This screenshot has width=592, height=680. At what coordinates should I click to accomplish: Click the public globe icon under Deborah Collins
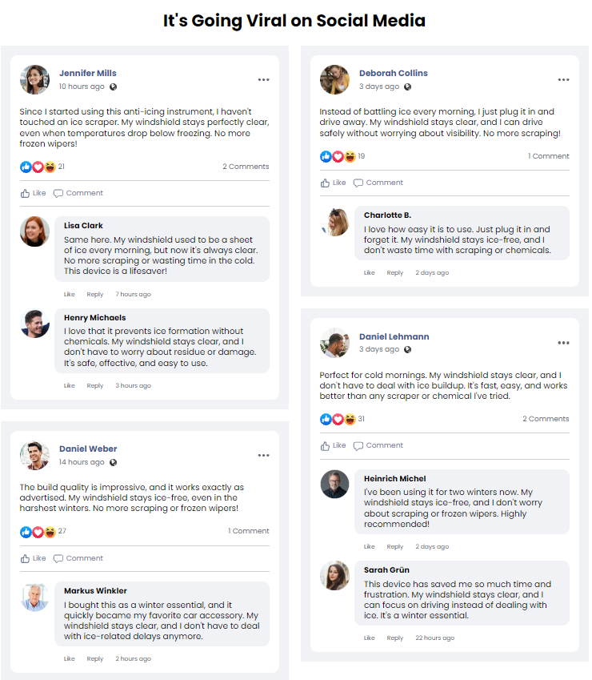[407, 87]
